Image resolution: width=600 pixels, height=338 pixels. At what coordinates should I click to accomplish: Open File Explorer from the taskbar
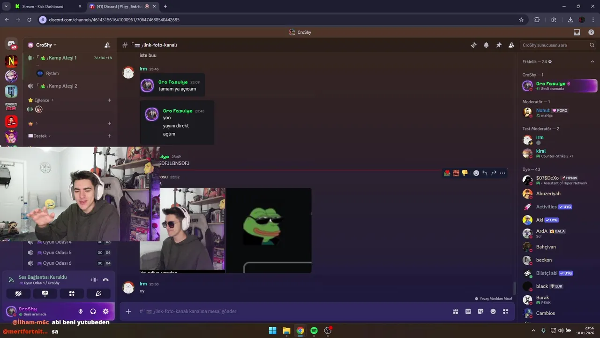pyautogui.click(x=286, y=330)
